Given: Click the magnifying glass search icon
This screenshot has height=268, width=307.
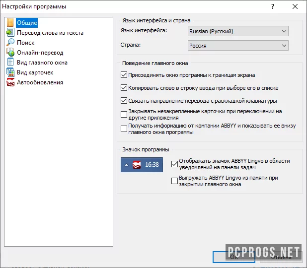Looking at the screenshot, I should tap(10, 43).
